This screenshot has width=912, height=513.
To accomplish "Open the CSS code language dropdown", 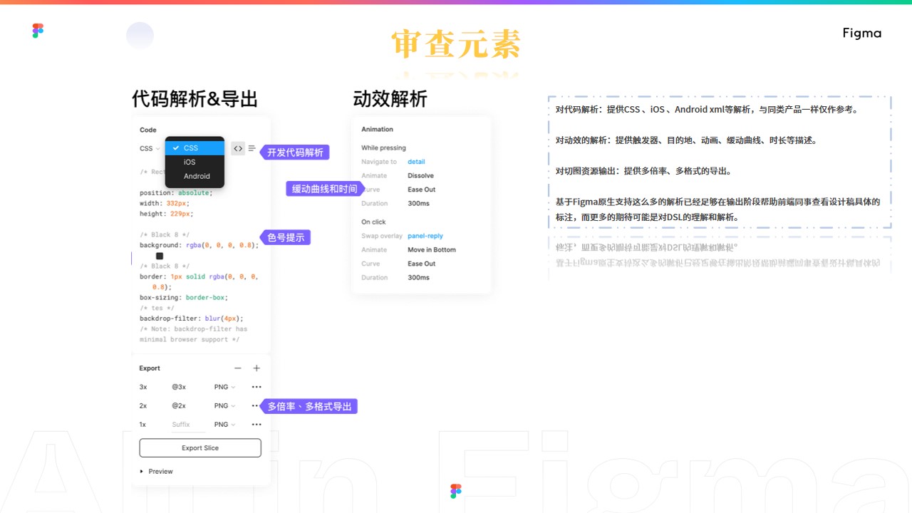I will point(150,148).
